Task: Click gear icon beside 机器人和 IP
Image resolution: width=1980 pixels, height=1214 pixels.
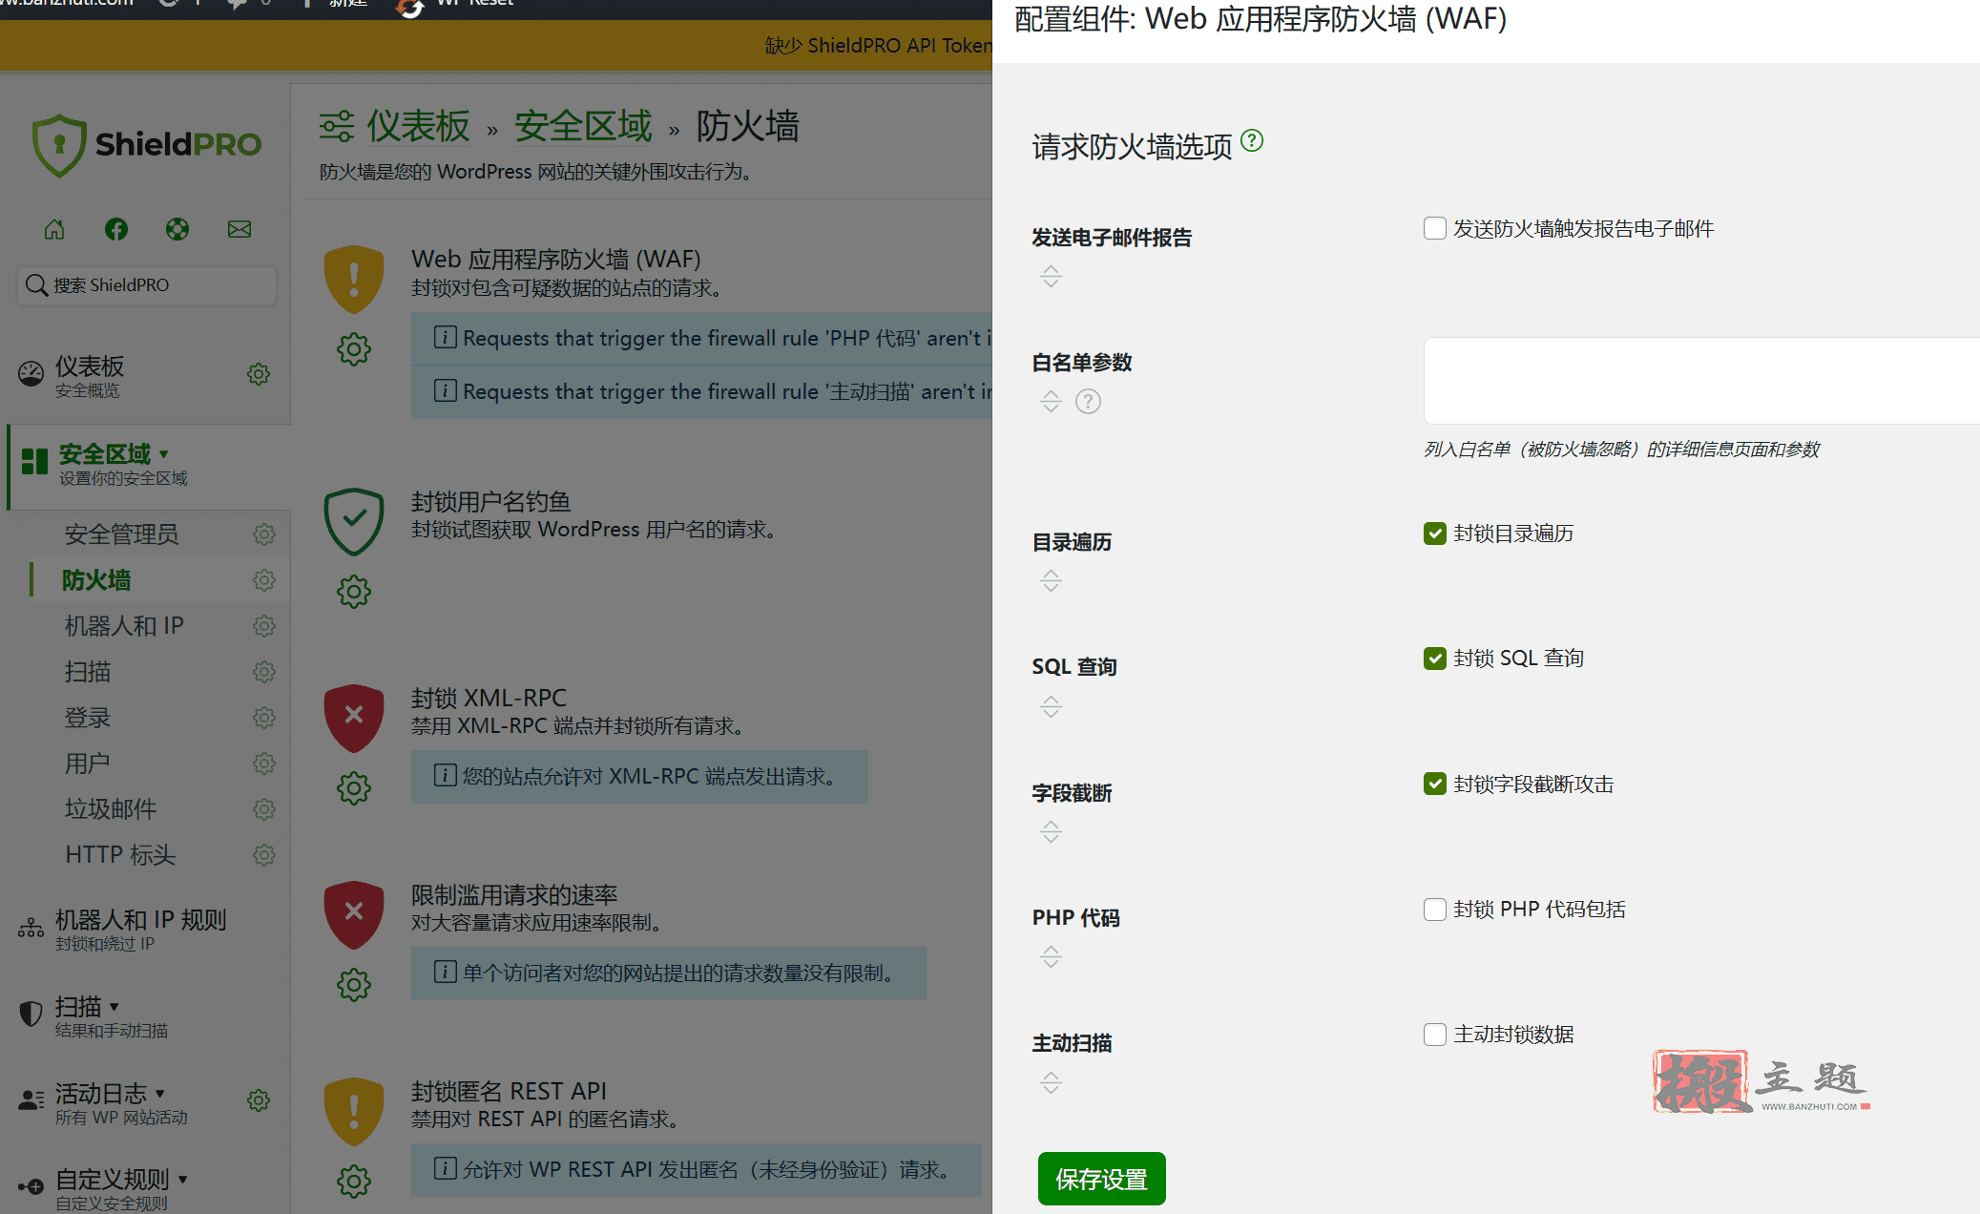Action: [264, 626]
